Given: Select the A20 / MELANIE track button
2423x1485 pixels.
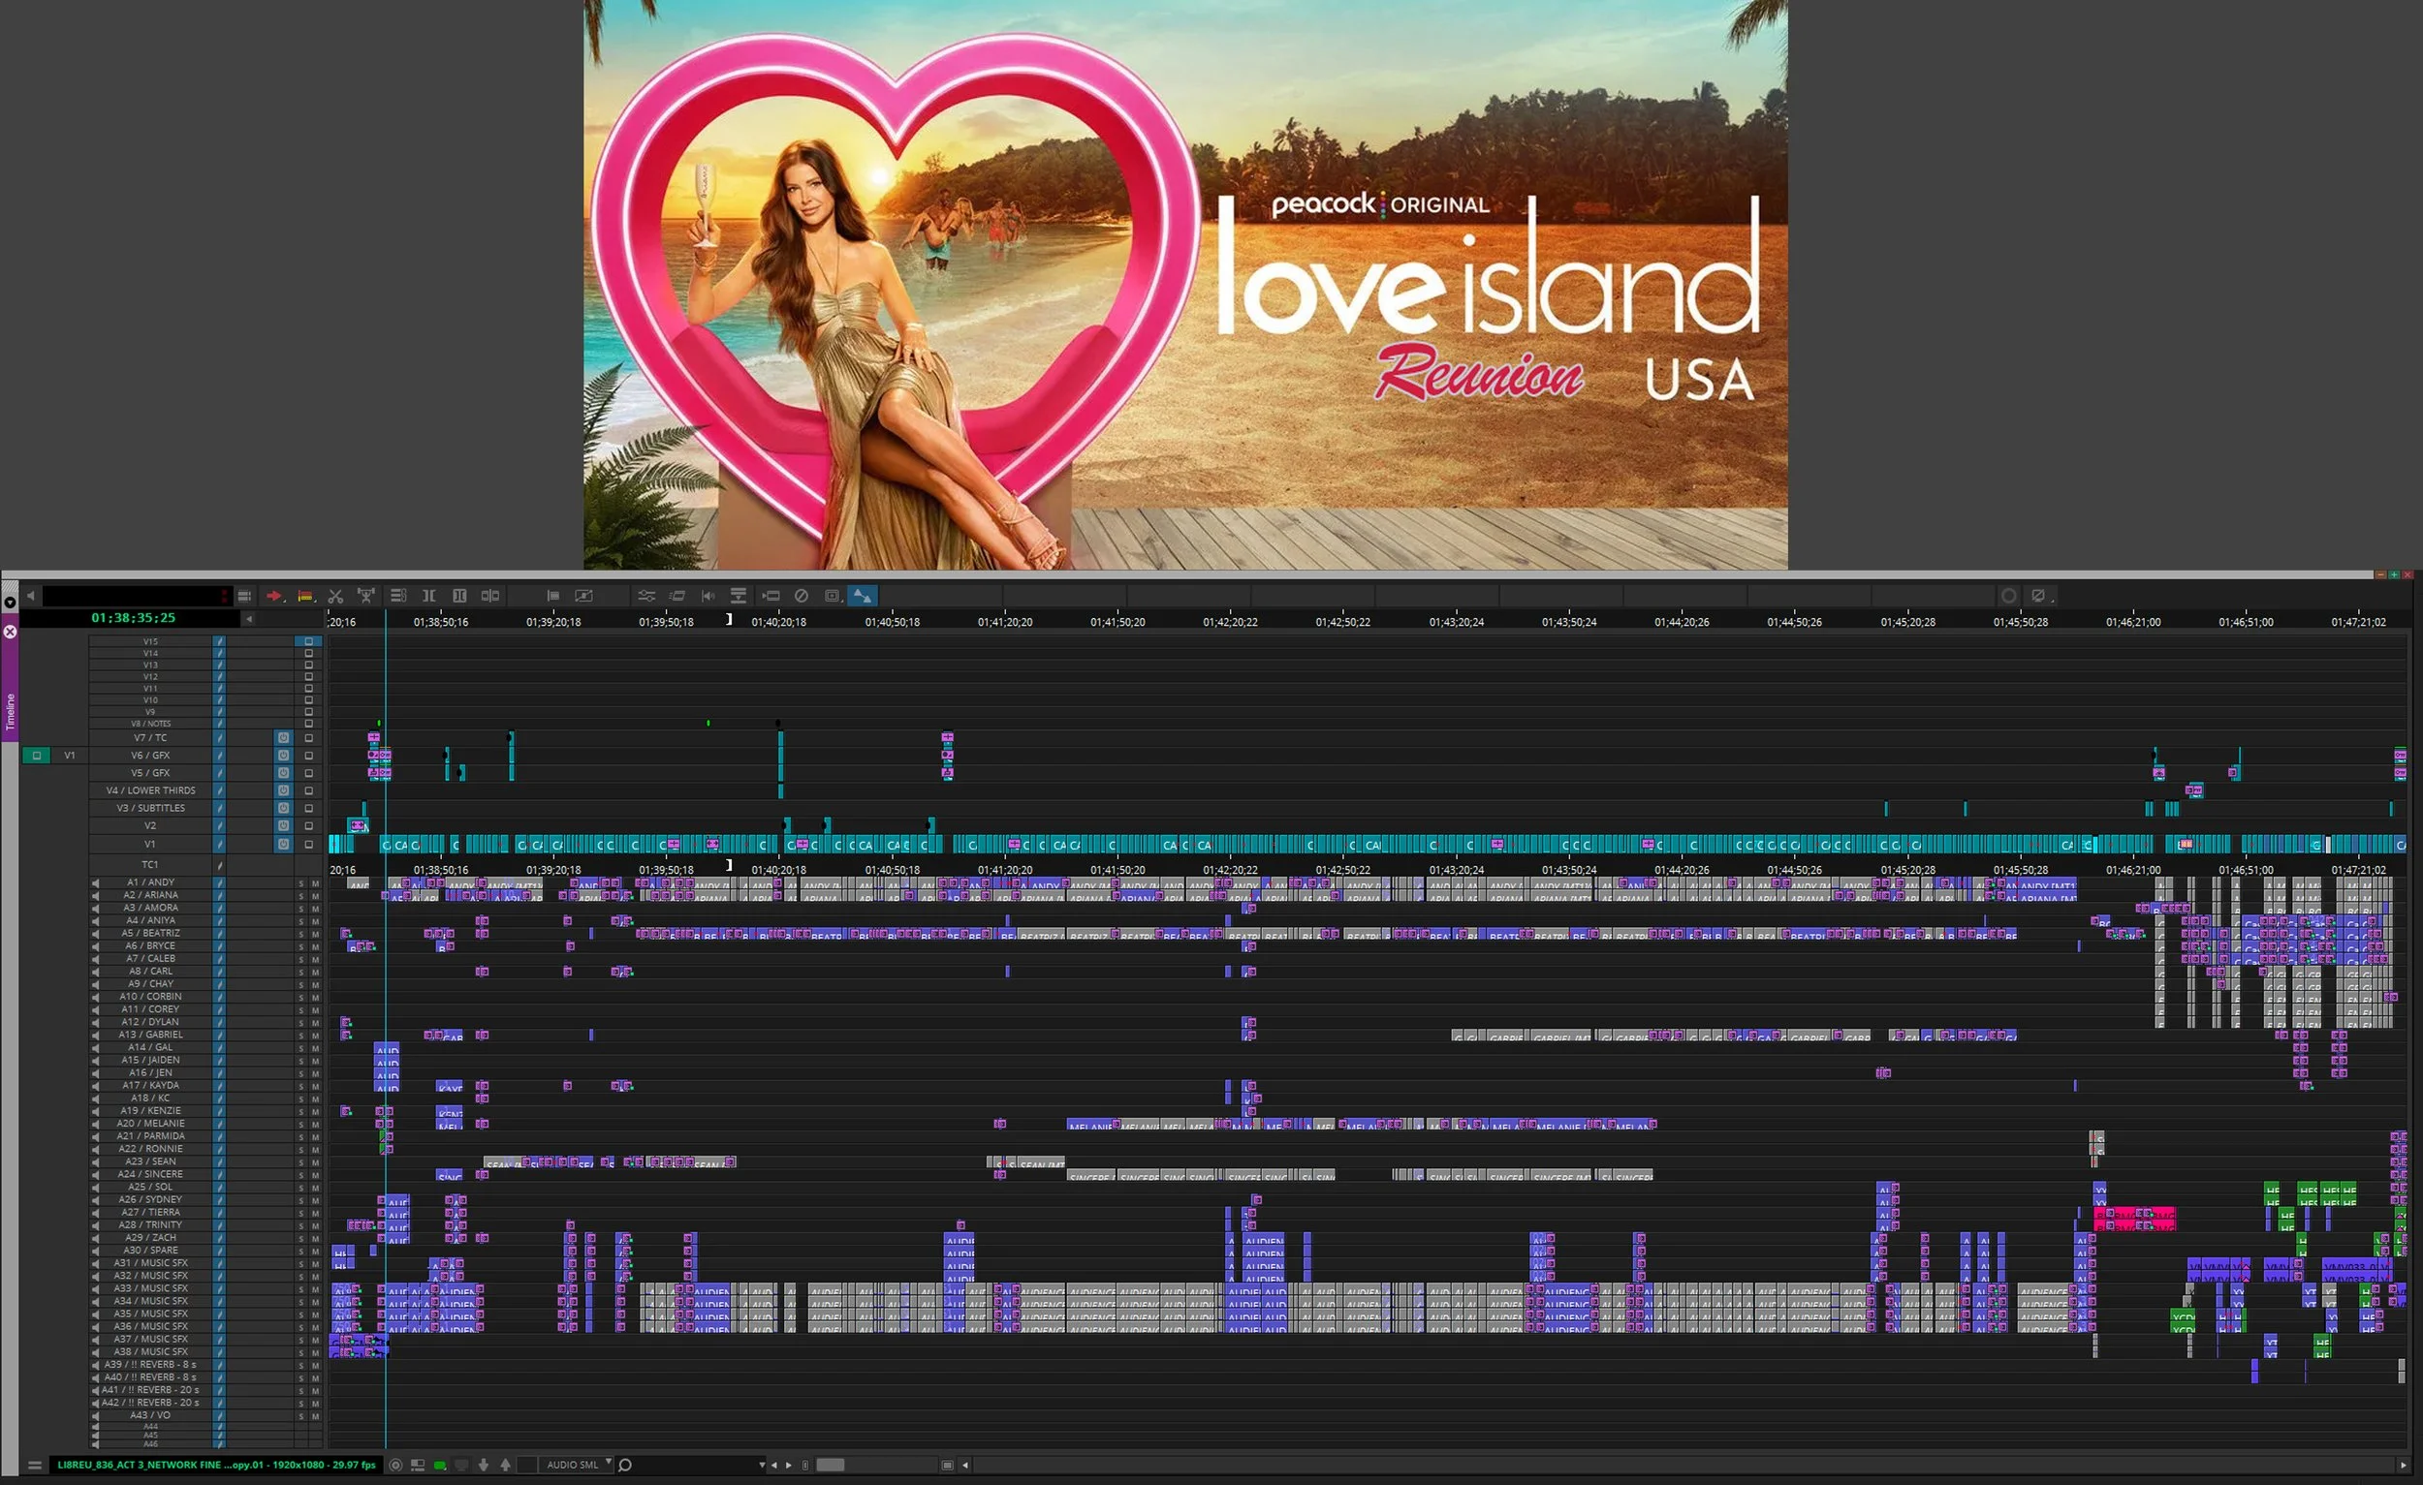Looking at the screenshot, I should (x=150, y=1124).
